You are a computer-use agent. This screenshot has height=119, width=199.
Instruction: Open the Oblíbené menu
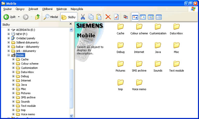click(47, 9)
